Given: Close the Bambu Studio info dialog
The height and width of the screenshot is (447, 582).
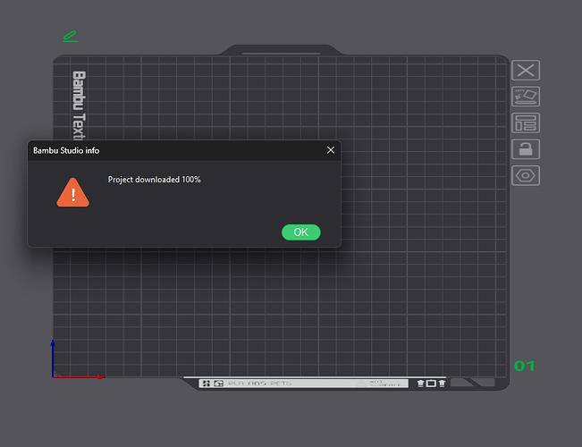Looking at the screenshot, I should point(331,150).
